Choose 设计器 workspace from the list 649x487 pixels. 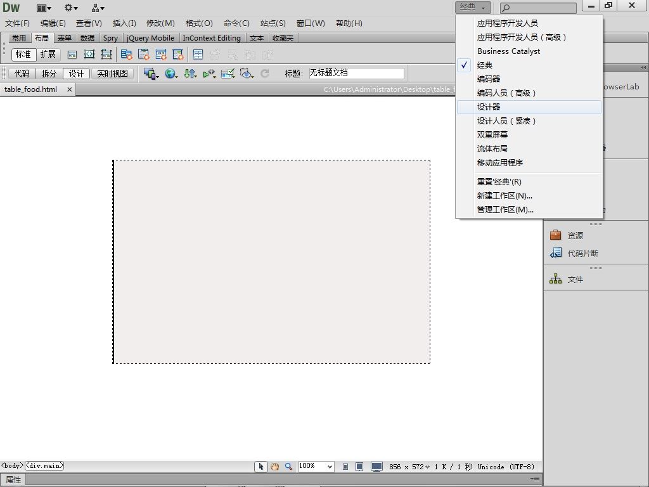[489, 107]
